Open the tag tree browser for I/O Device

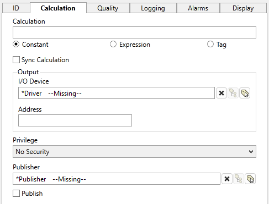(x=233, y=93)
